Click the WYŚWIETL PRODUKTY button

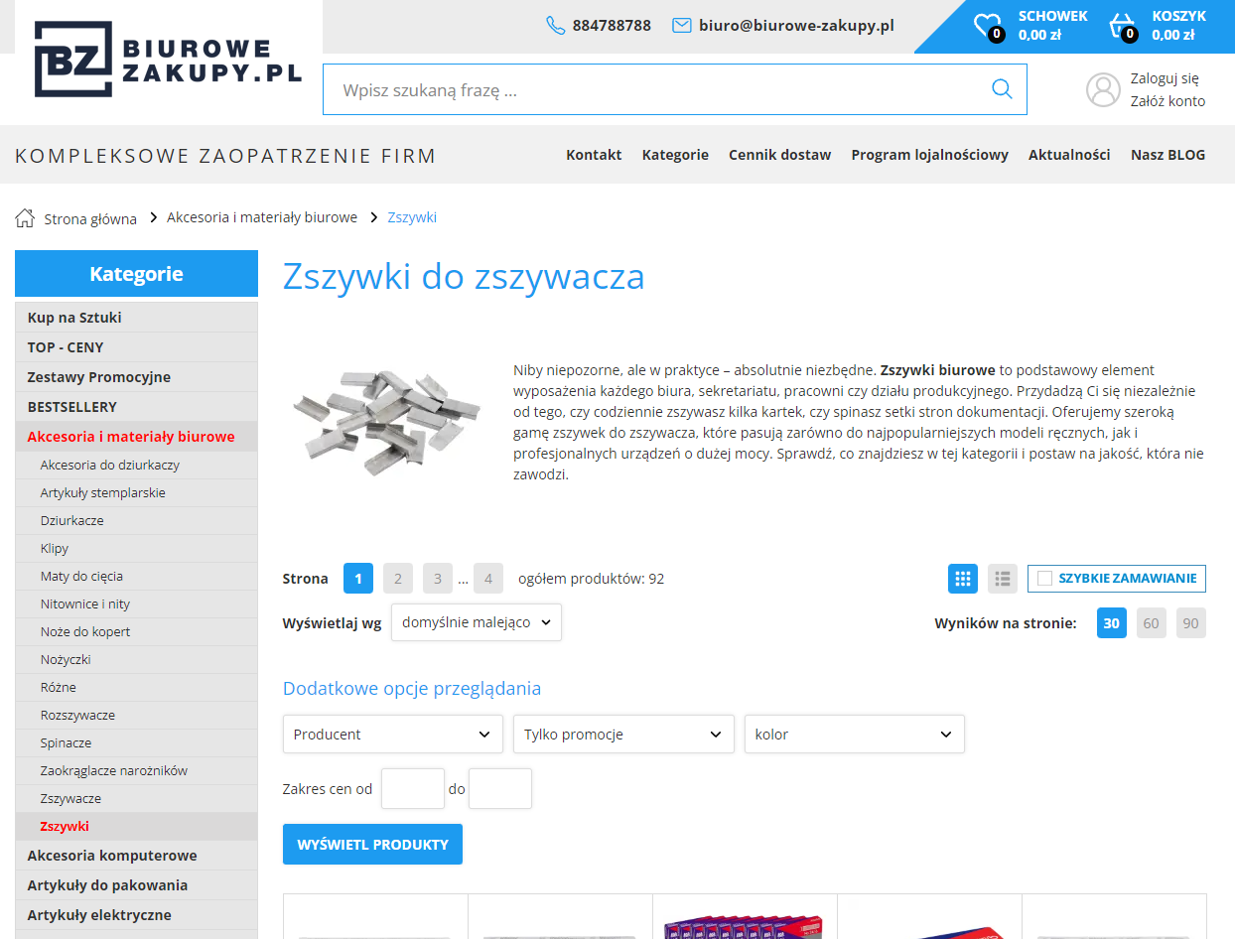point(372,844)
